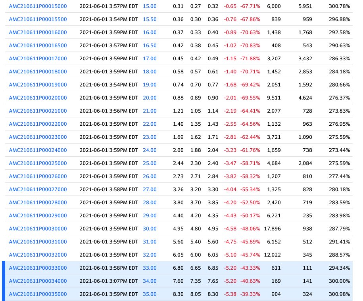This screenshot has height=301, width=363.
Task: Open the AMC210611P00032000 put contract
Action: (x=38, y=255)
